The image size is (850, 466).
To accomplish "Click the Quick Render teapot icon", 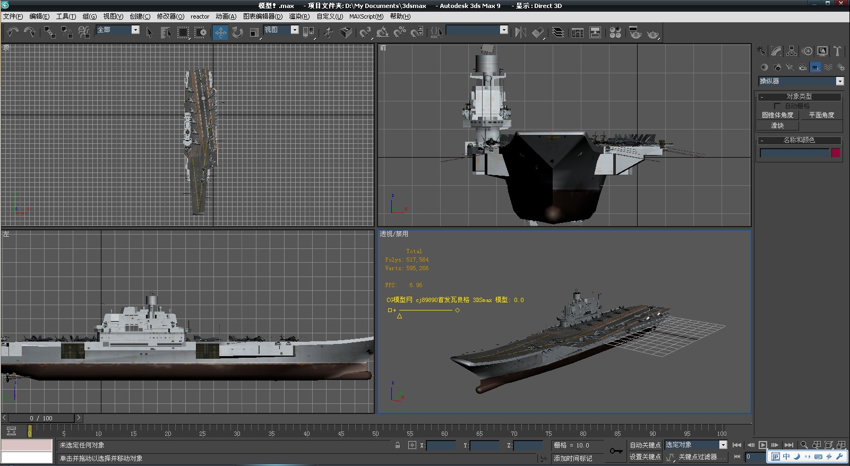I will 652,32.
